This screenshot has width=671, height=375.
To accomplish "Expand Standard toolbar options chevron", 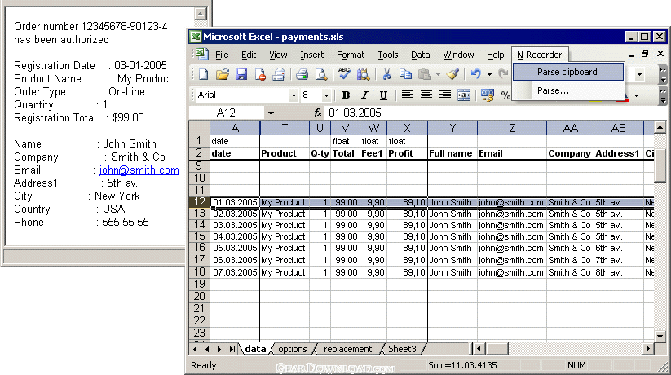I will click(663, 74).
